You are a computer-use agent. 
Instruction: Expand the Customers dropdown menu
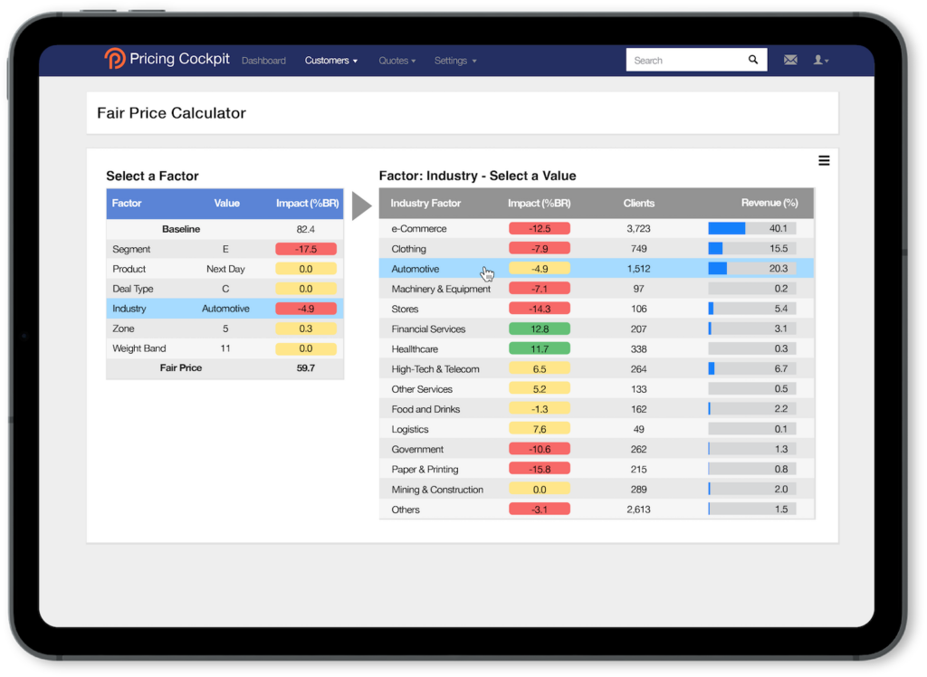point(330,61)
